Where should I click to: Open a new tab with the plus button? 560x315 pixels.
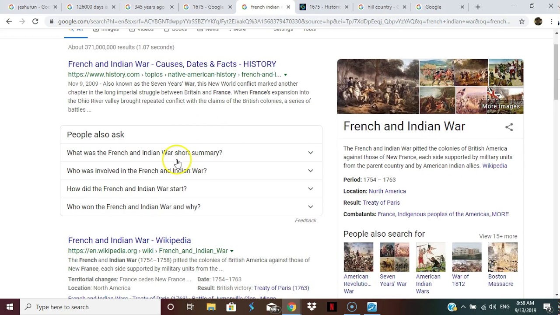[478, 7]
